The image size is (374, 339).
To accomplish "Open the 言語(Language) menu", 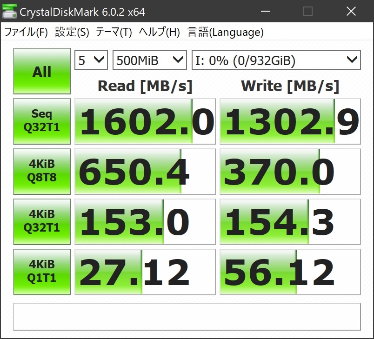I will point(226,32).
